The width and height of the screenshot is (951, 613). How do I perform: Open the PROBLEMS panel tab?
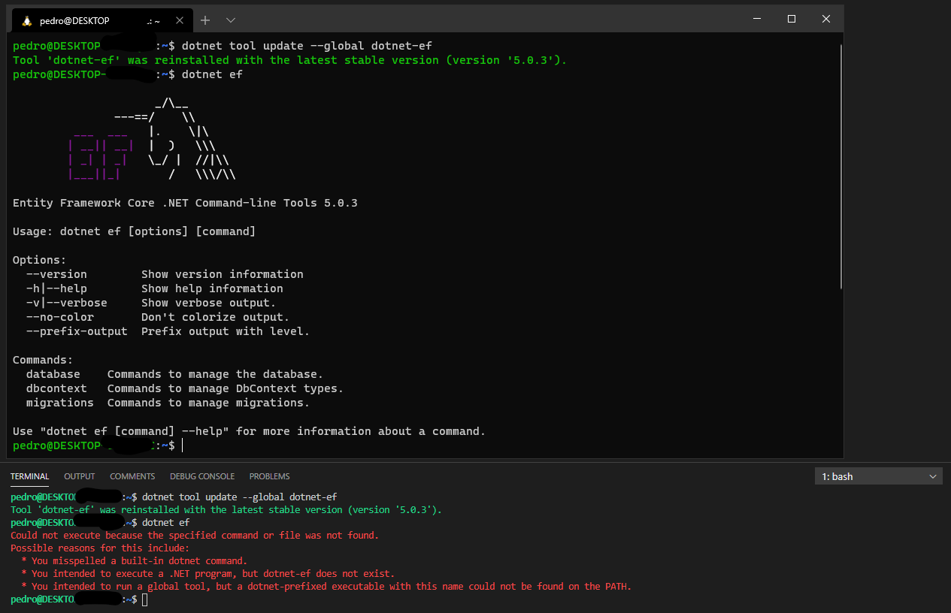tap(269, 476)
